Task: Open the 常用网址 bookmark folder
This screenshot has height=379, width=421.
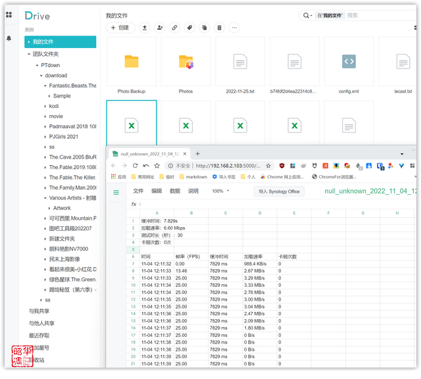Action: click(143, 177)
